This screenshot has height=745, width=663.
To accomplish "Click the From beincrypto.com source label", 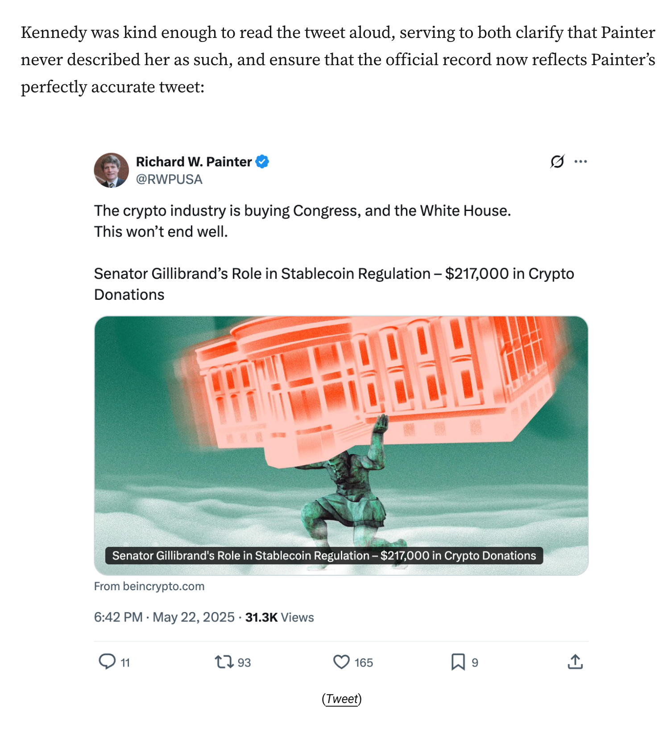I will [x=149, y=586].
